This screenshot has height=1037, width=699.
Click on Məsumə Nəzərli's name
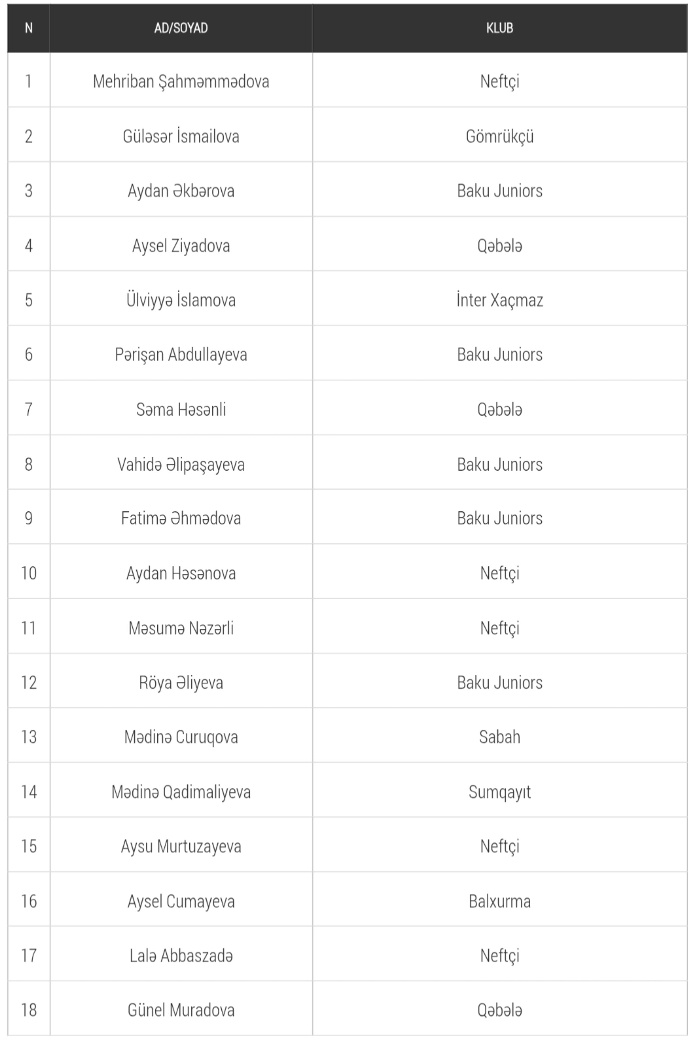click(x=181, y=628)
